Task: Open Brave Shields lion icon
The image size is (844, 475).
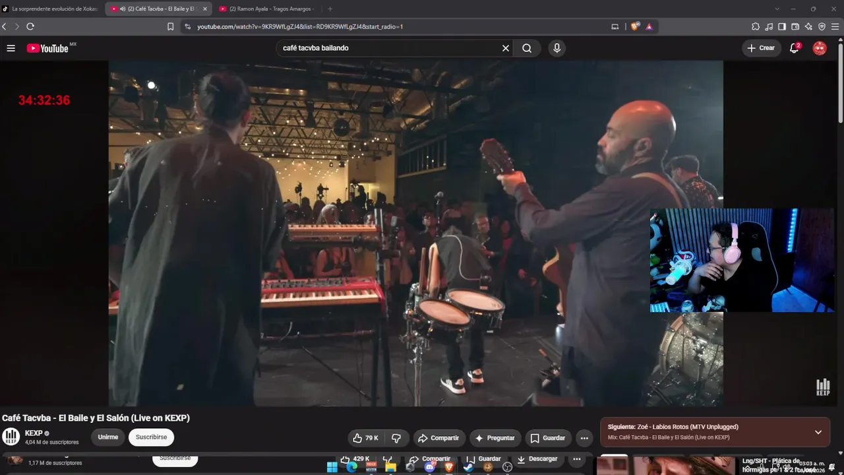Action: pos(634,26)
